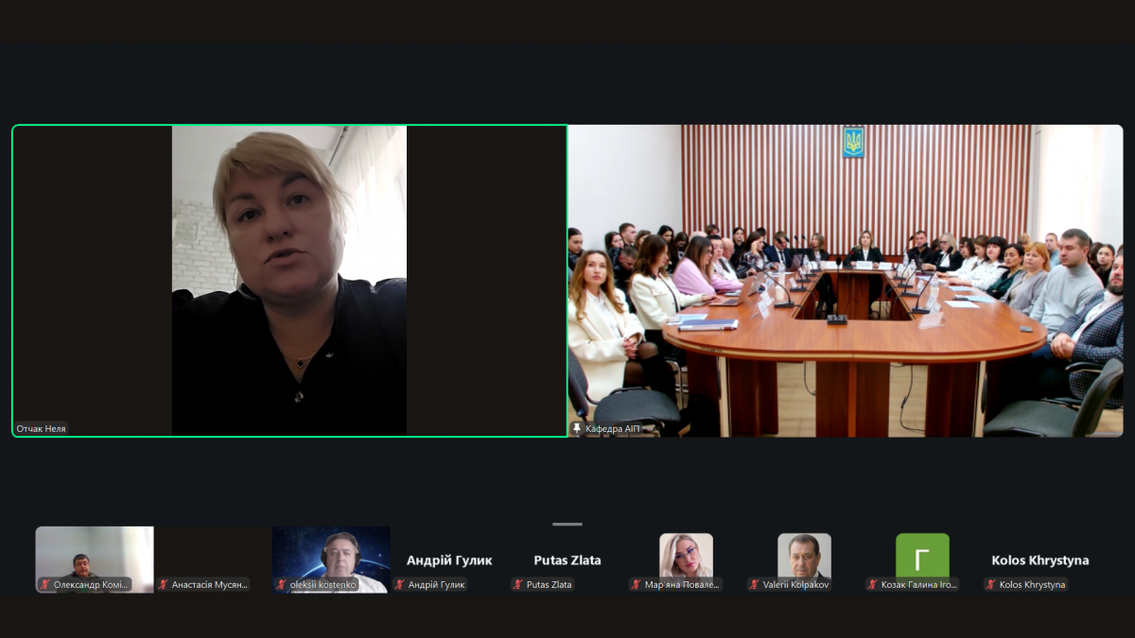
Task: Collapse thumbnail strip using the gray handle bar
Action: pyautogui.click(x=567, y=524)
